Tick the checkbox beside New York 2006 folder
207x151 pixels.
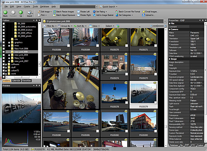click(x=4, y=49)
